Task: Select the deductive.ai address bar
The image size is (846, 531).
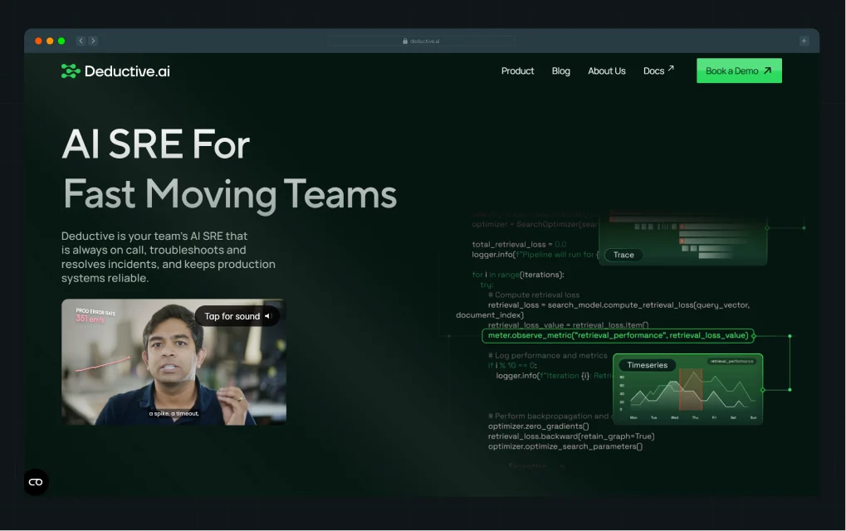Action: pyautogui.click(x=421, y=41)
